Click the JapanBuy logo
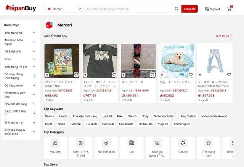 [x=21, y=8]
